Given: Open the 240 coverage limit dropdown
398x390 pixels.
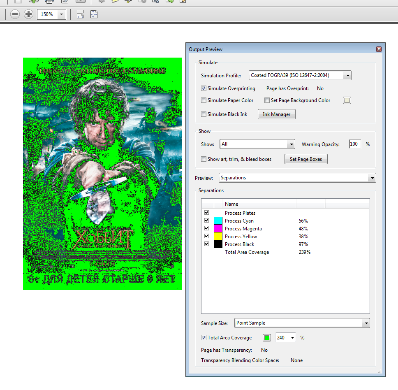Looking at the screenshot, I should [x=292, y=338].
